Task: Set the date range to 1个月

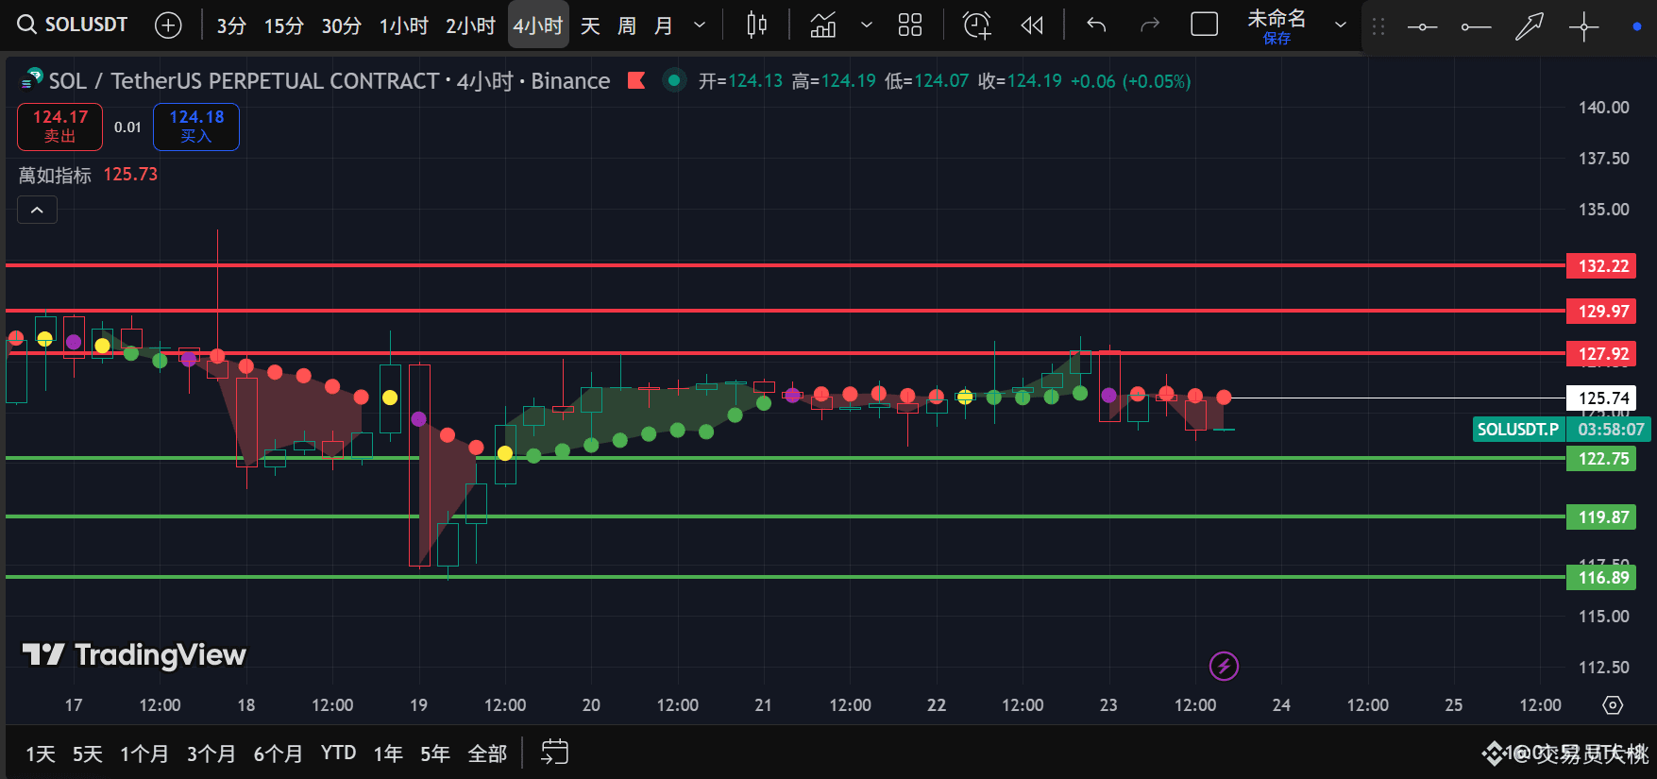Action: pos(144,754)
